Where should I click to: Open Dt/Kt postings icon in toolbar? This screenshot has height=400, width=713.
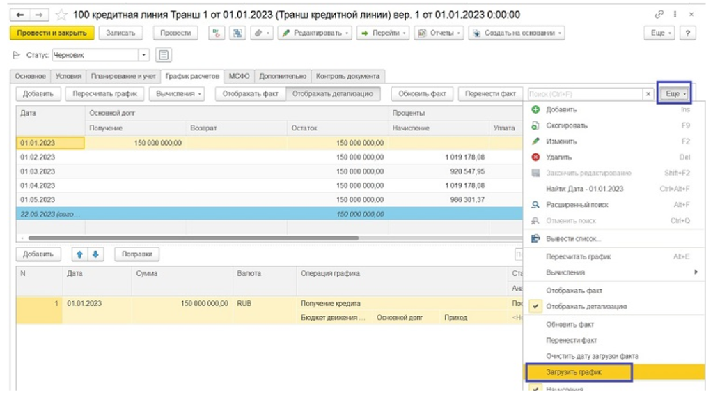[x=217, y=33]
